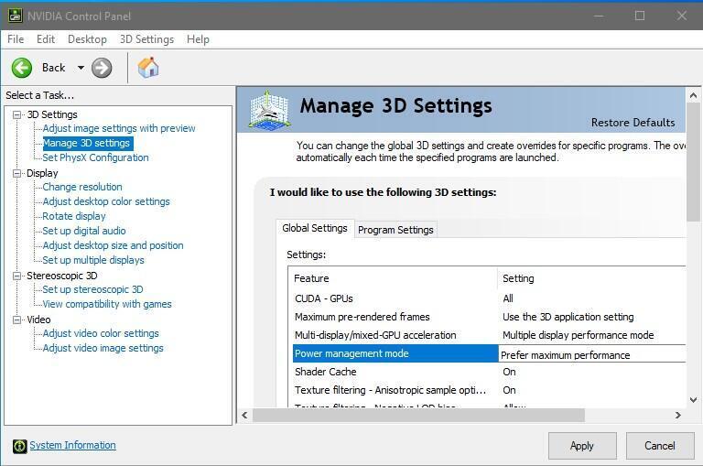Select the Maximum pre-rendered frames row
This screenshot has width=703, height=466.
(x=489, y=317)
